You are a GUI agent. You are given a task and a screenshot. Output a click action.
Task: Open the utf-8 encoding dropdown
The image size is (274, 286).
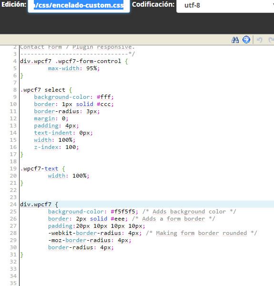[225, 5]
